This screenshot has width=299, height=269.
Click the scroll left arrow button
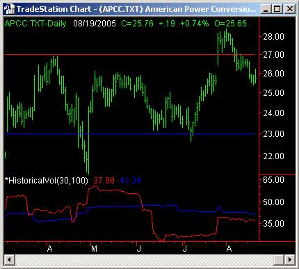[9, 259]
